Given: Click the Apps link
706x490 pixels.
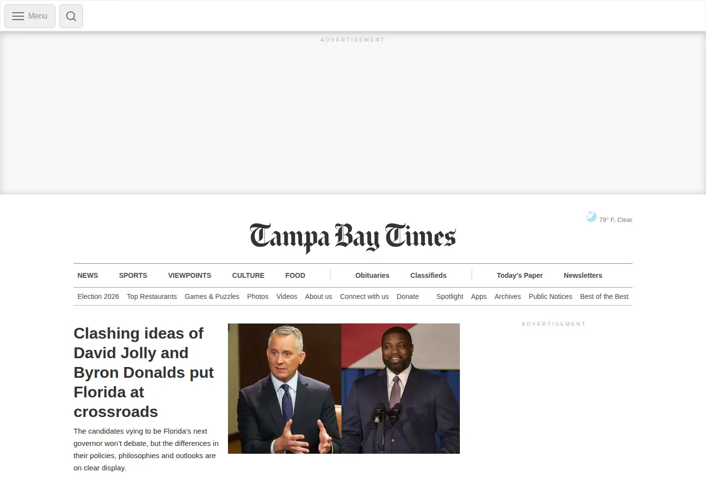Looking at the screenshot, I should (479, 296).
